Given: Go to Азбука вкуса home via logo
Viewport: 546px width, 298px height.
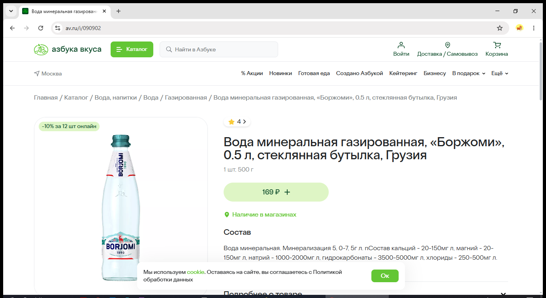Looking at the screenshot, I should tap(68, 49).
